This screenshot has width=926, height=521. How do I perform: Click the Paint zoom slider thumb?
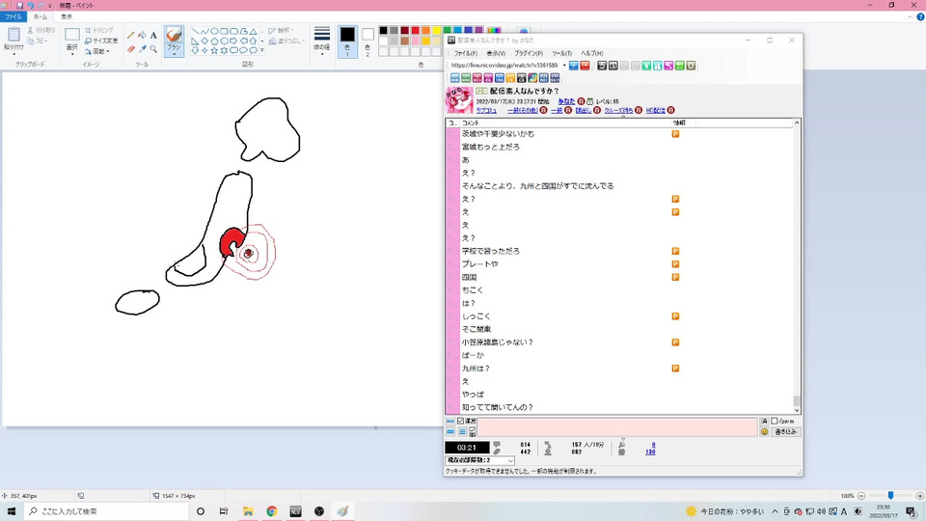tap(890, 496)
